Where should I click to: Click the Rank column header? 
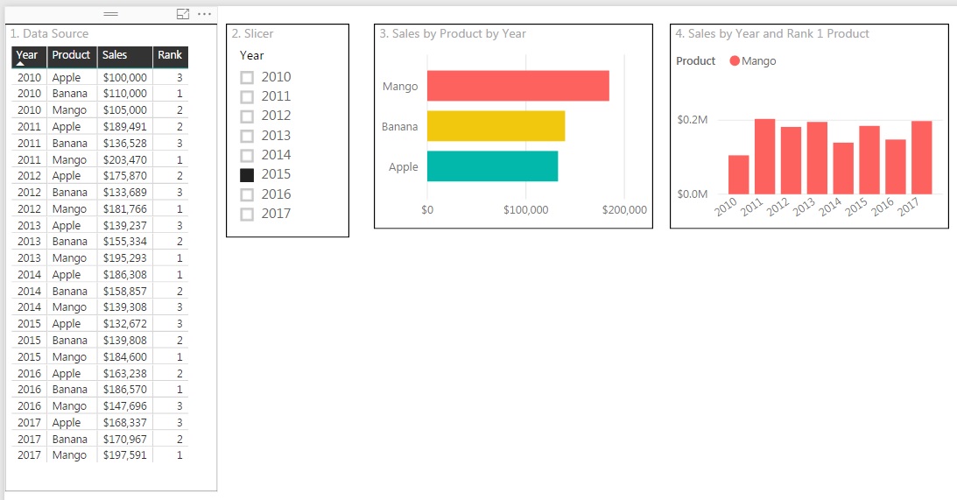pos(170,55)
